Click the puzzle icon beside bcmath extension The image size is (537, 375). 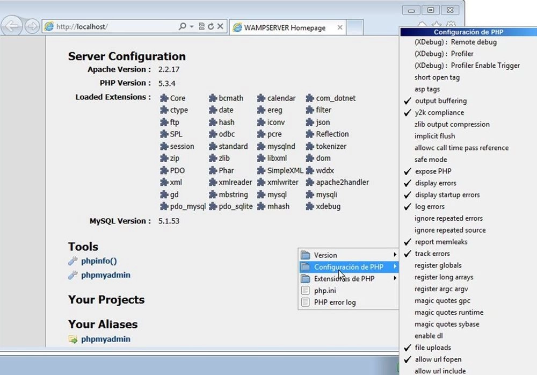click(213, 98)
